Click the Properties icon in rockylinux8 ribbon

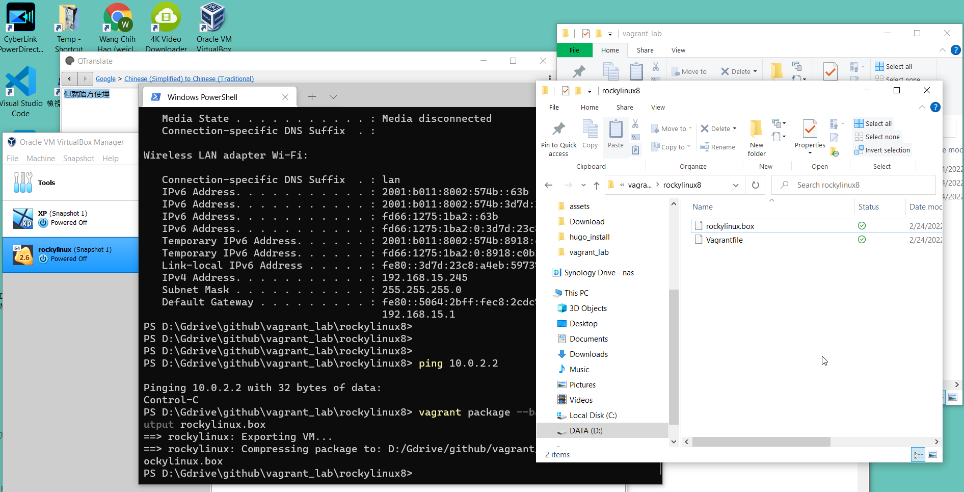click(x=810, y=130)
